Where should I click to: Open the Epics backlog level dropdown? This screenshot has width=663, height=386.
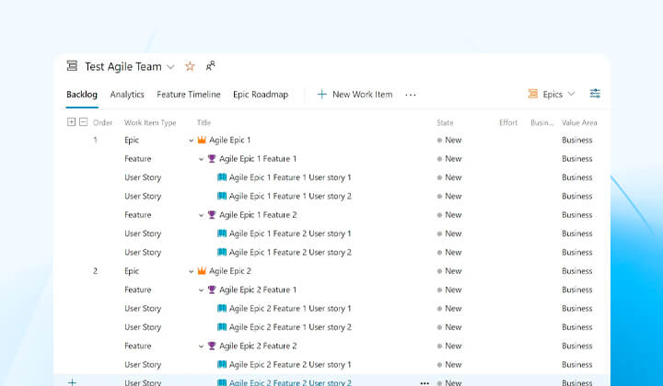552,94
